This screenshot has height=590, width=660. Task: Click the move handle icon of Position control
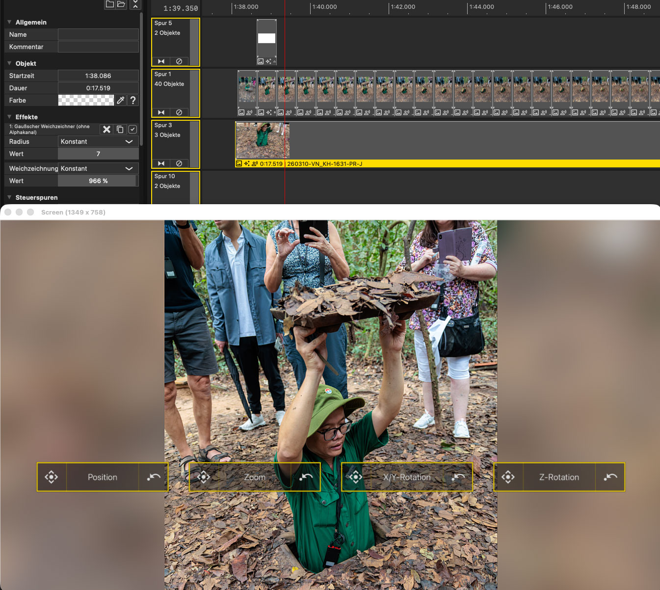[51, 477]
